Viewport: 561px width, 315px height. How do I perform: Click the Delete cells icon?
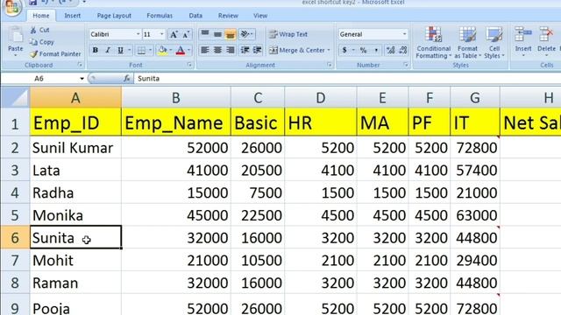pos(546,35)
